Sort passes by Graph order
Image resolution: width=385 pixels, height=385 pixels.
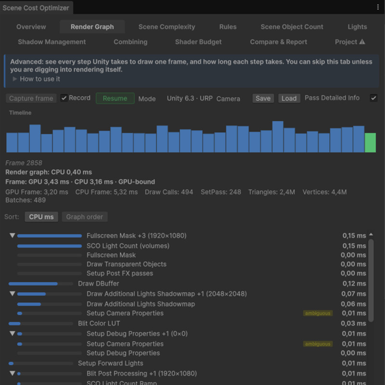point(85,217)
